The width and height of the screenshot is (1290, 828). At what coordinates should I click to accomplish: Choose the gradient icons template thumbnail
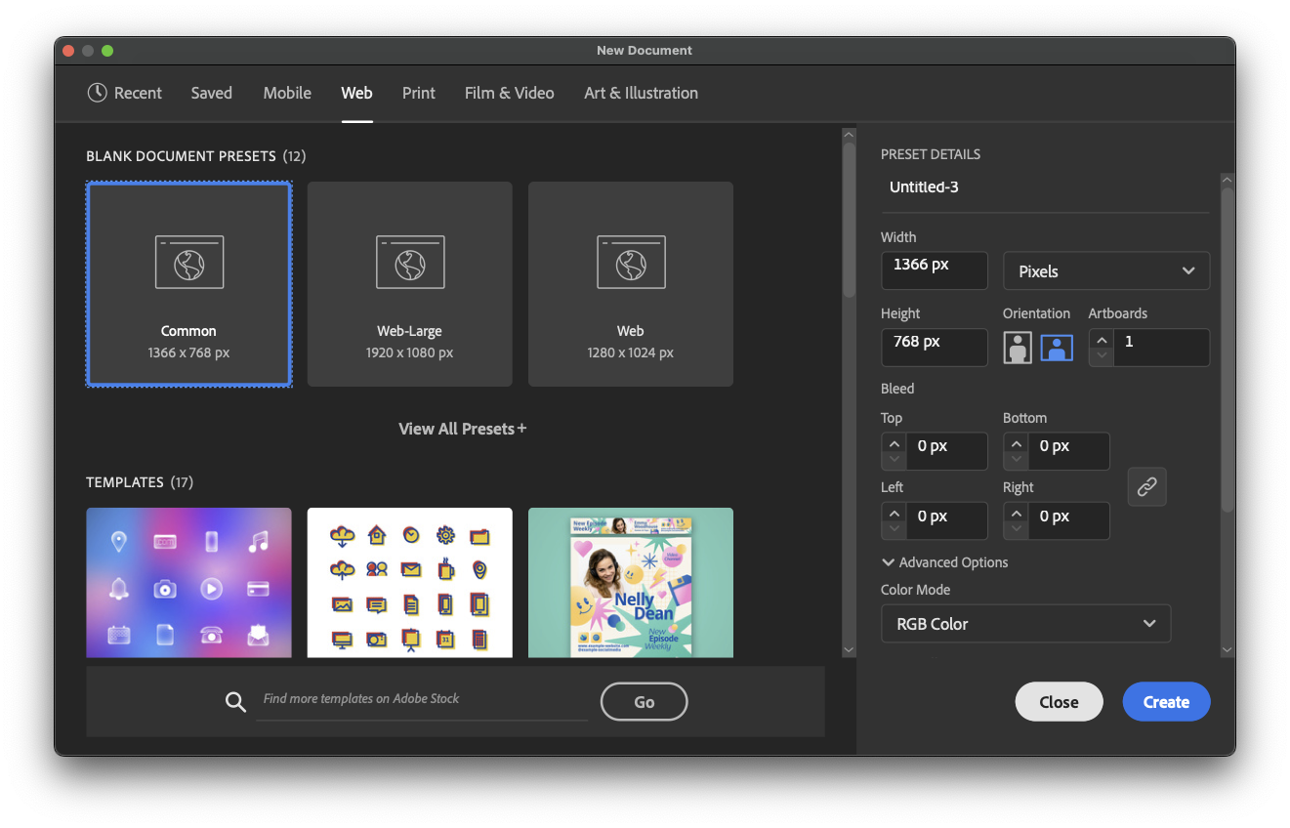click(x=189, y=582)
